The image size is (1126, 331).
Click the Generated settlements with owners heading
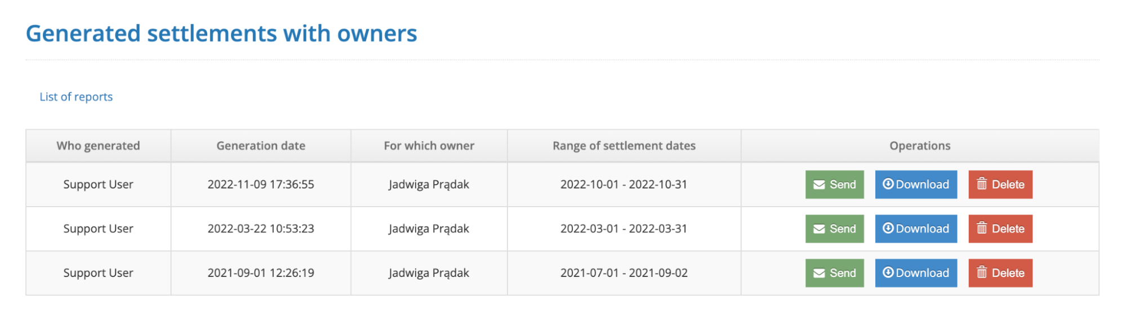(x=221, y=34)
